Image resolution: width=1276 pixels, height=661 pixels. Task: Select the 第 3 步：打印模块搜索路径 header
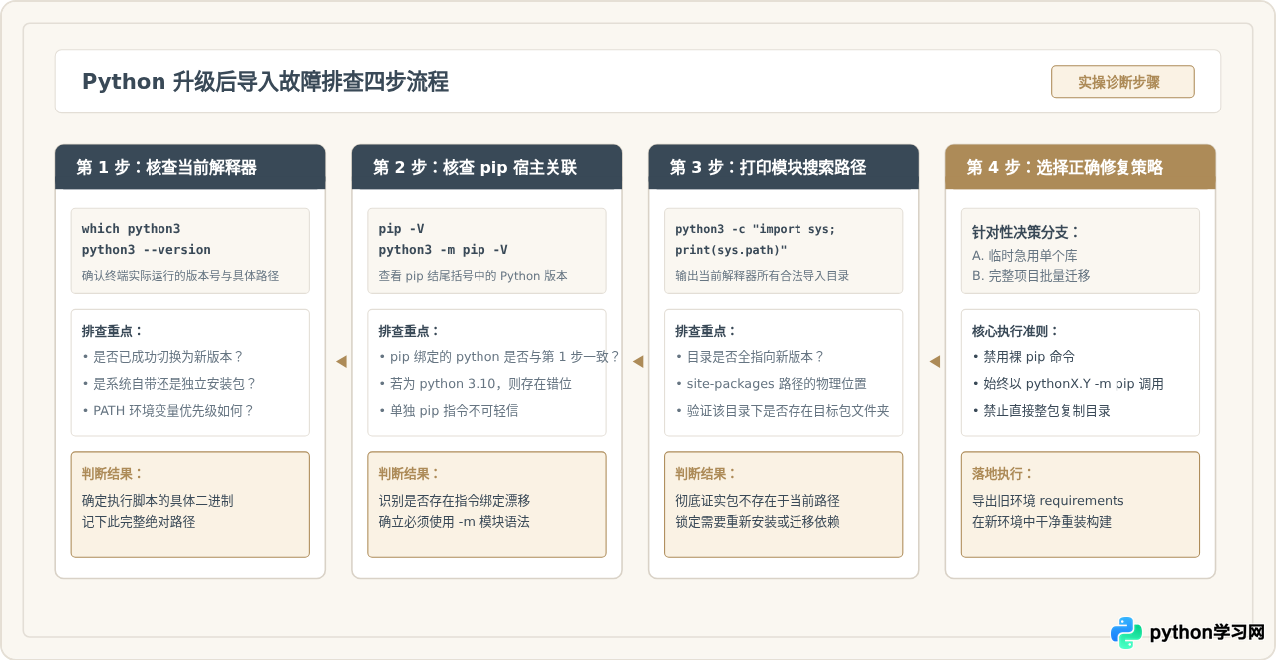[784, 167]
